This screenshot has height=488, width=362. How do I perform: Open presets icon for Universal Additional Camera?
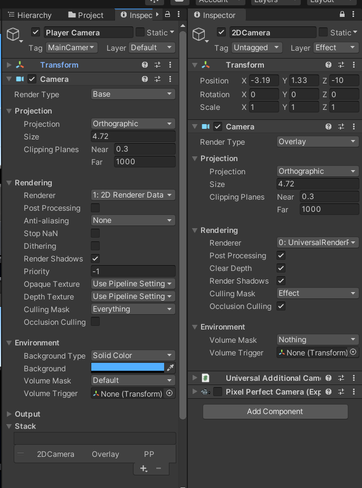click(x=341, y=378)
